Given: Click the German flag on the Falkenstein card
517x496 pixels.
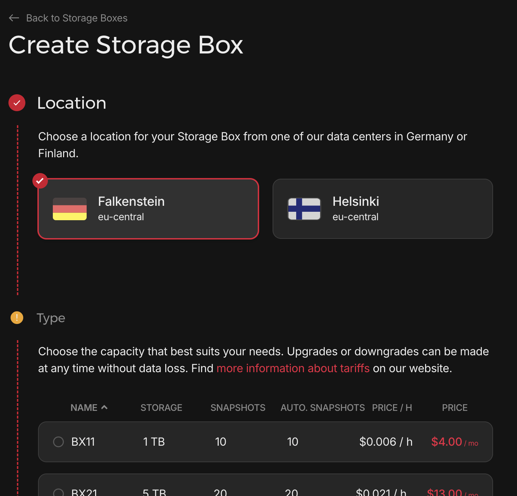Looking at the screenshot, I should [x=69, y=209].
